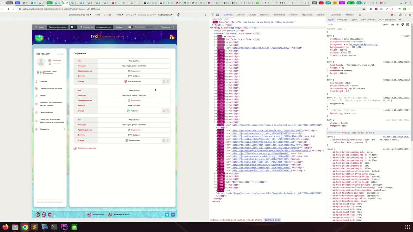Open PhpStorm from the dock

[x=64, y=227]
